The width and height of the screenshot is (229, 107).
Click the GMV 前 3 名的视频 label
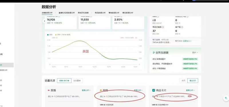(106, 105)
